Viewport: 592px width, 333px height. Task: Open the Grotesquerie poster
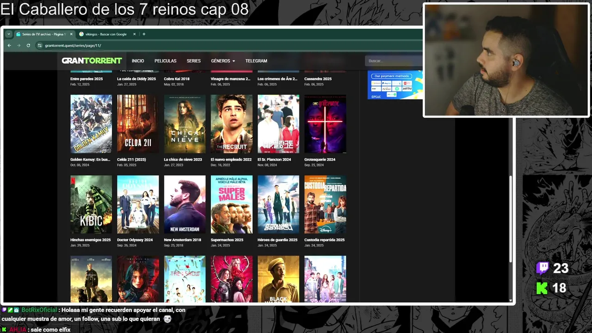click(325, 124)
